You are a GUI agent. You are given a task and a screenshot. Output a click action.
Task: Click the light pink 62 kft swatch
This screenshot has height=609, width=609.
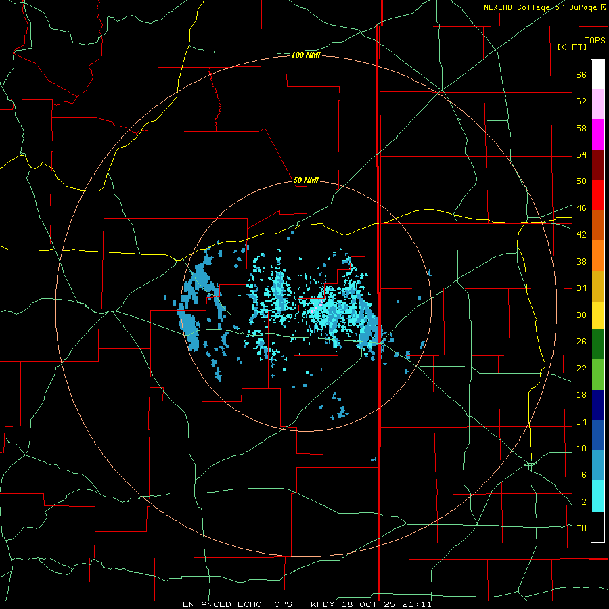(x=597, y=104)
